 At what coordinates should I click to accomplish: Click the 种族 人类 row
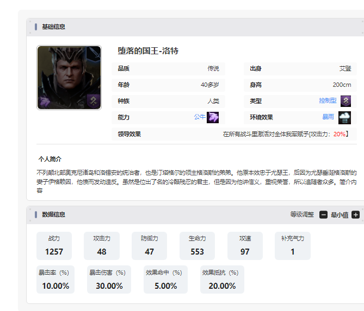click(x=168, y=101)
